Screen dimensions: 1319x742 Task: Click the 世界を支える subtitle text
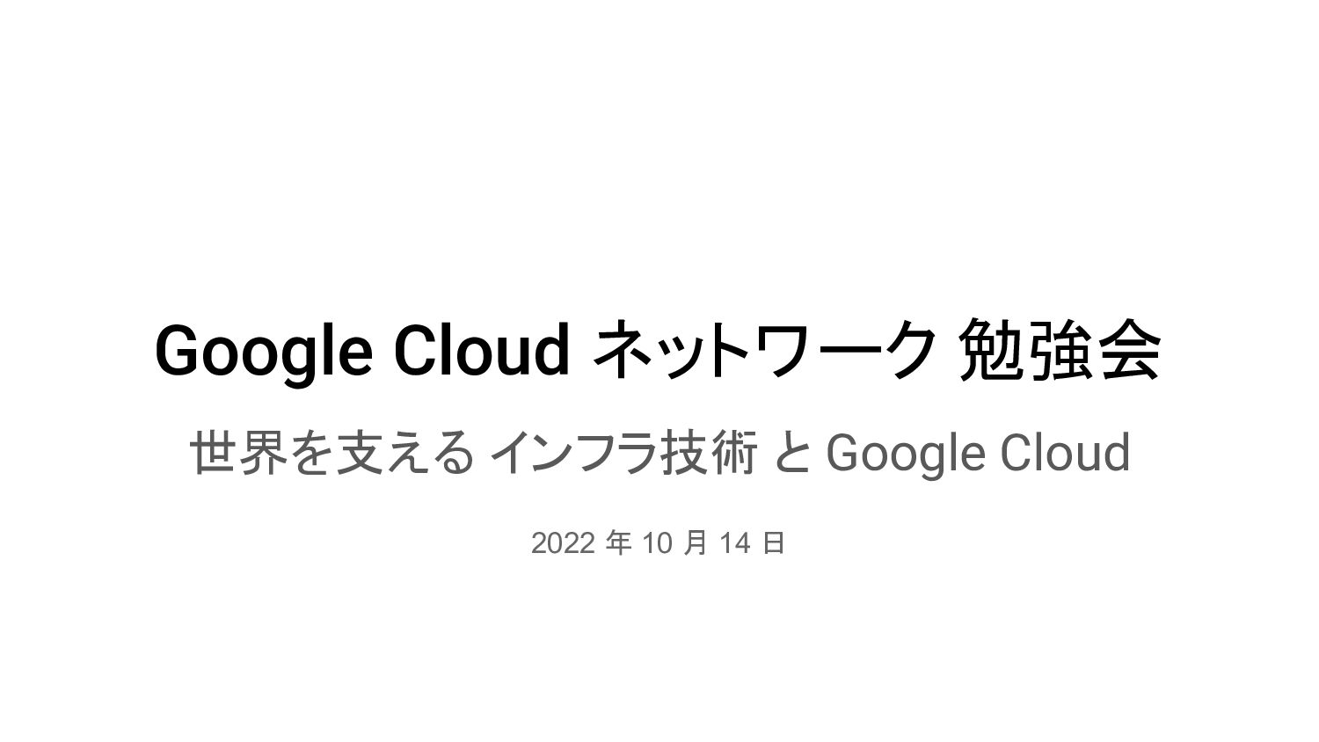tap(332, 453)
